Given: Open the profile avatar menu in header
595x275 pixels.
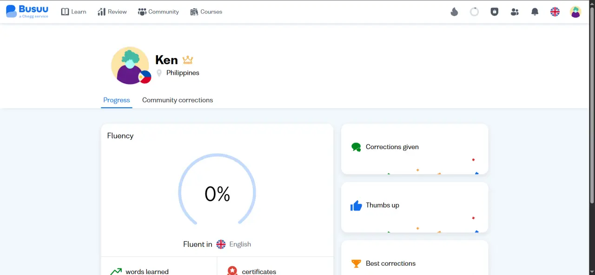Looking at the screenshot, I should coord(575,12).
